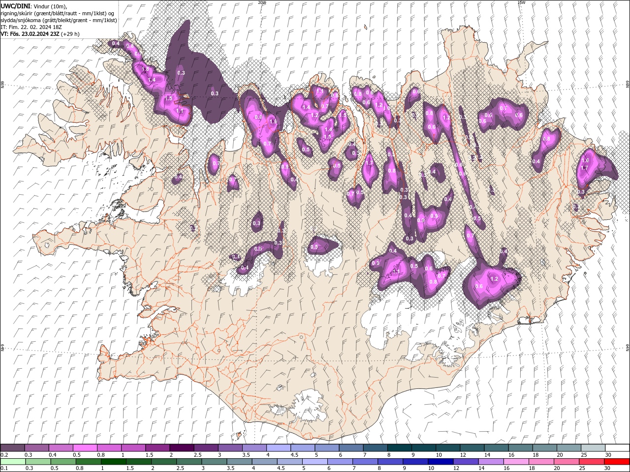Click the 1.7 value label on the east coast
Image resolution: width=630 pixels, height=472 pixels.
[x=585, y=168]
